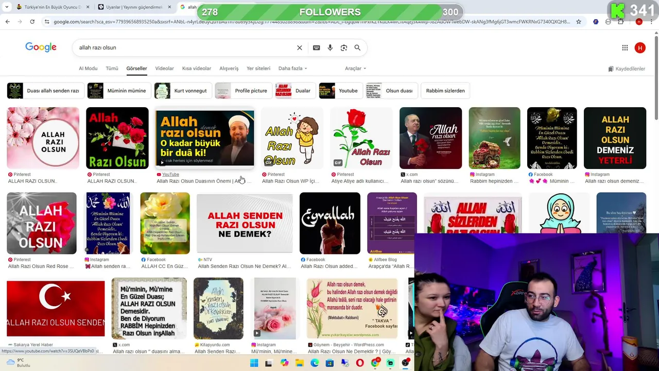Start voice search with the microphone icon

pos(330,47)
